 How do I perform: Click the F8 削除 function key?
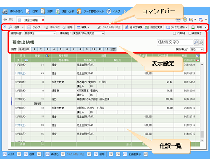(99, 154)
